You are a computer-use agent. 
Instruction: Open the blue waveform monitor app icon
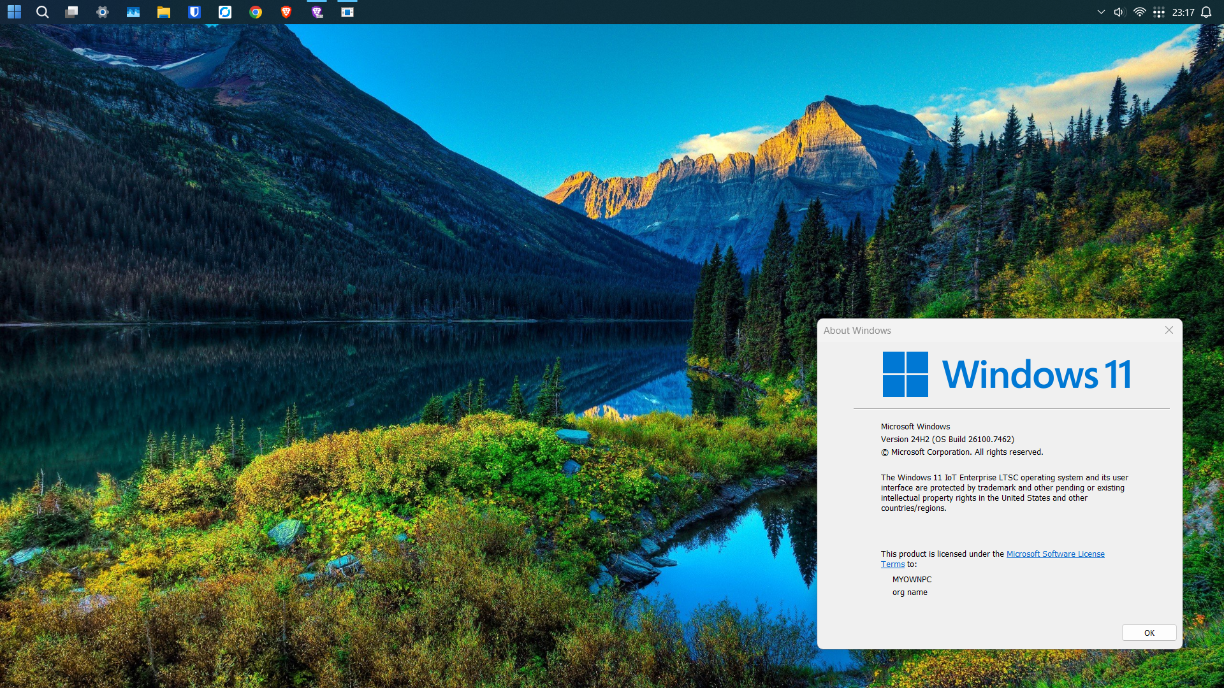point(133,12)
